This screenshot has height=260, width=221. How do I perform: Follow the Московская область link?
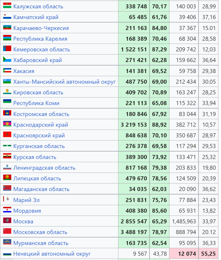point(40,232)
